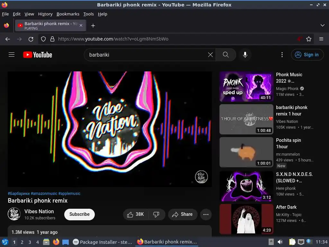Dislike the video with thumbs down
329x247 pixels.
coord(156,214)
